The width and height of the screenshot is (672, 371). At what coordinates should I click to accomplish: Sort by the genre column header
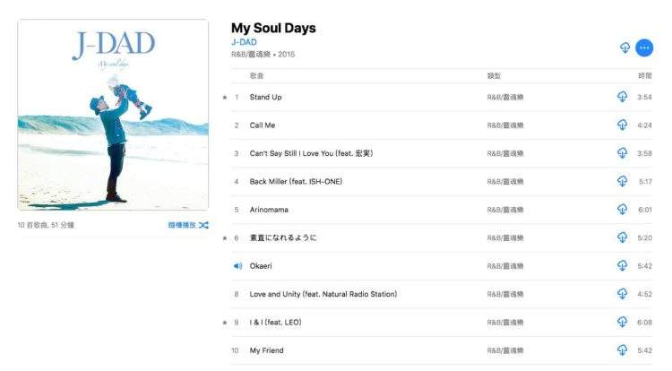point(494,76)
